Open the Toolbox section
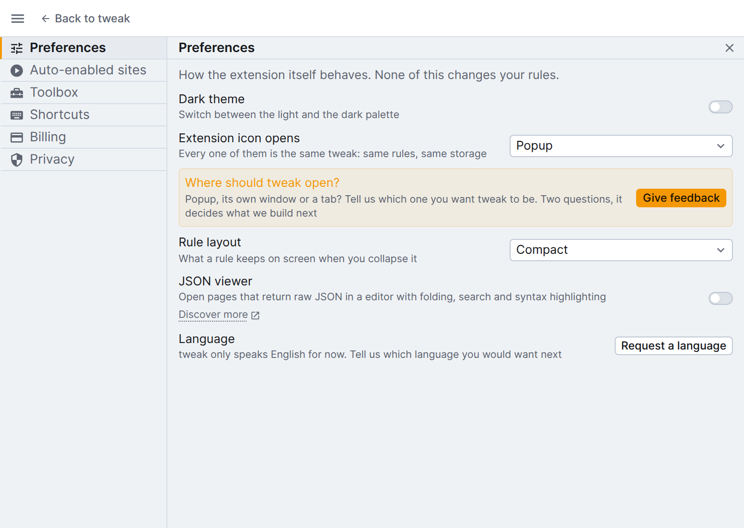This screenshot has height=528, width=744. [84, 92]
